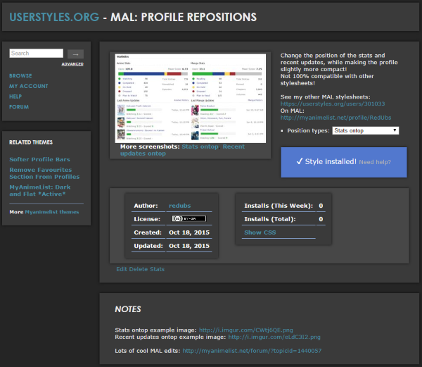This screenshot has height=367, width=422.
Task: Click the Creative Commons license badge
Action: (x=189, y=218)
